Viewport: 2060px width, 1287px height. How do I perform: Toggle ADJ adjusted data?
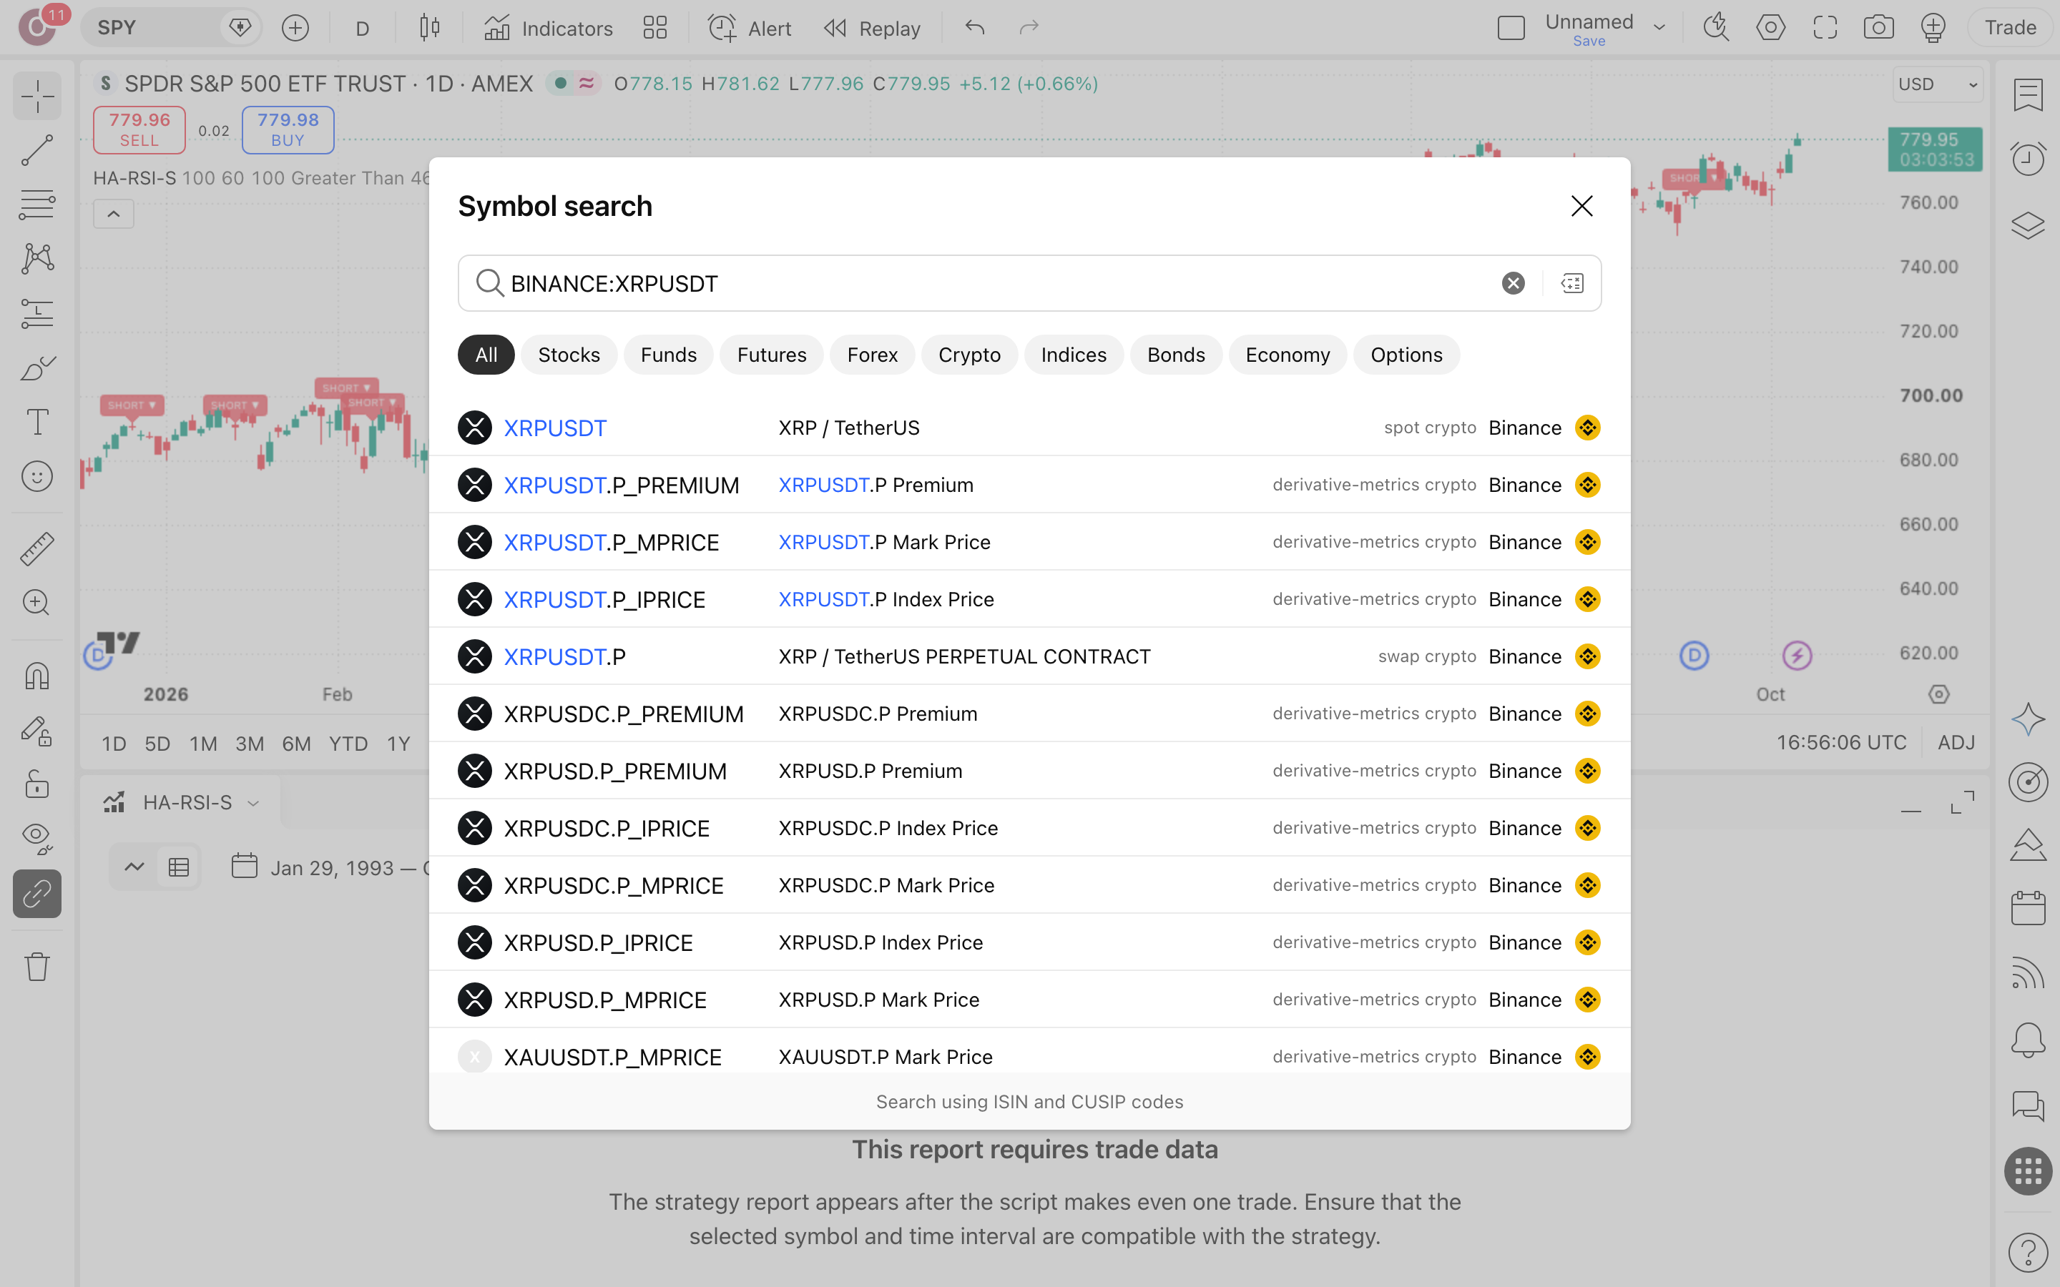click(1956, 742)
